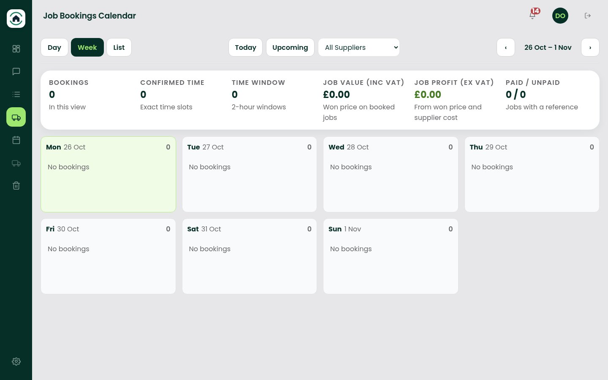
Task: Select the Thu 29 Oct day card
Action: pyautogui.click(x=532, y=174)
